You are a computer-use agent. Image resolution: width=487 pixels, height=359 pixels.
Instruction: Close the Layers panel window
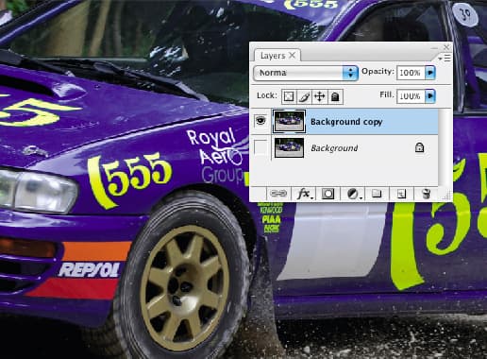click(x=446, y=47)
